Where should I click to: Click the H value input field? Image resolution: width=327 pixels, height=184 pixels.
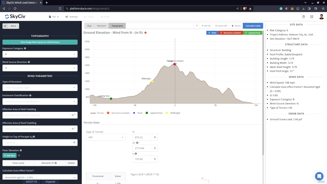click(142, 137)
